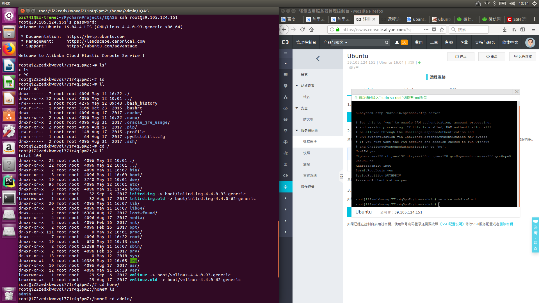Bookmark page with star icon

pos(442,29)
